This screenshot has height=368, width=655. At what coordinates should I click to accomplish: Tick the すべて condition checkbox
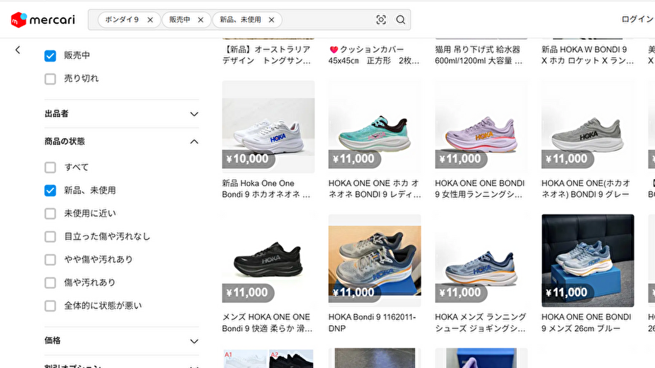click(50, 168)
